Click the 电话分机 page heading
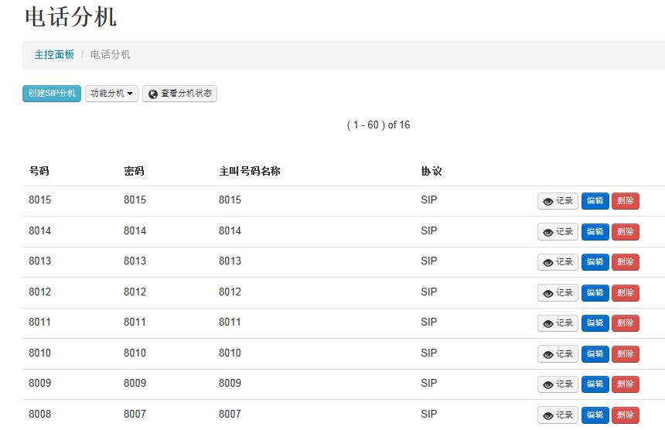665x430 pixels. click(70, 17)
